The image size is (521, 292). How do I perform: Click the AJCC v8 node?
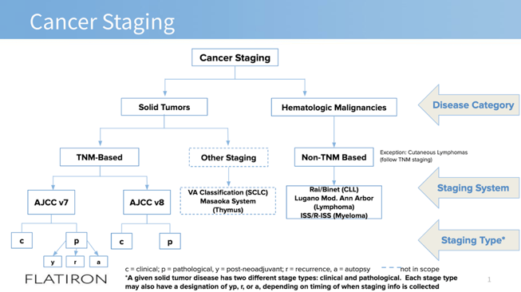(x=147, y=203)
